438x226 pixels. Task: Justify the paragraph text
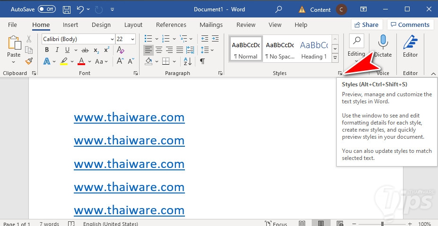coord(180,50)
